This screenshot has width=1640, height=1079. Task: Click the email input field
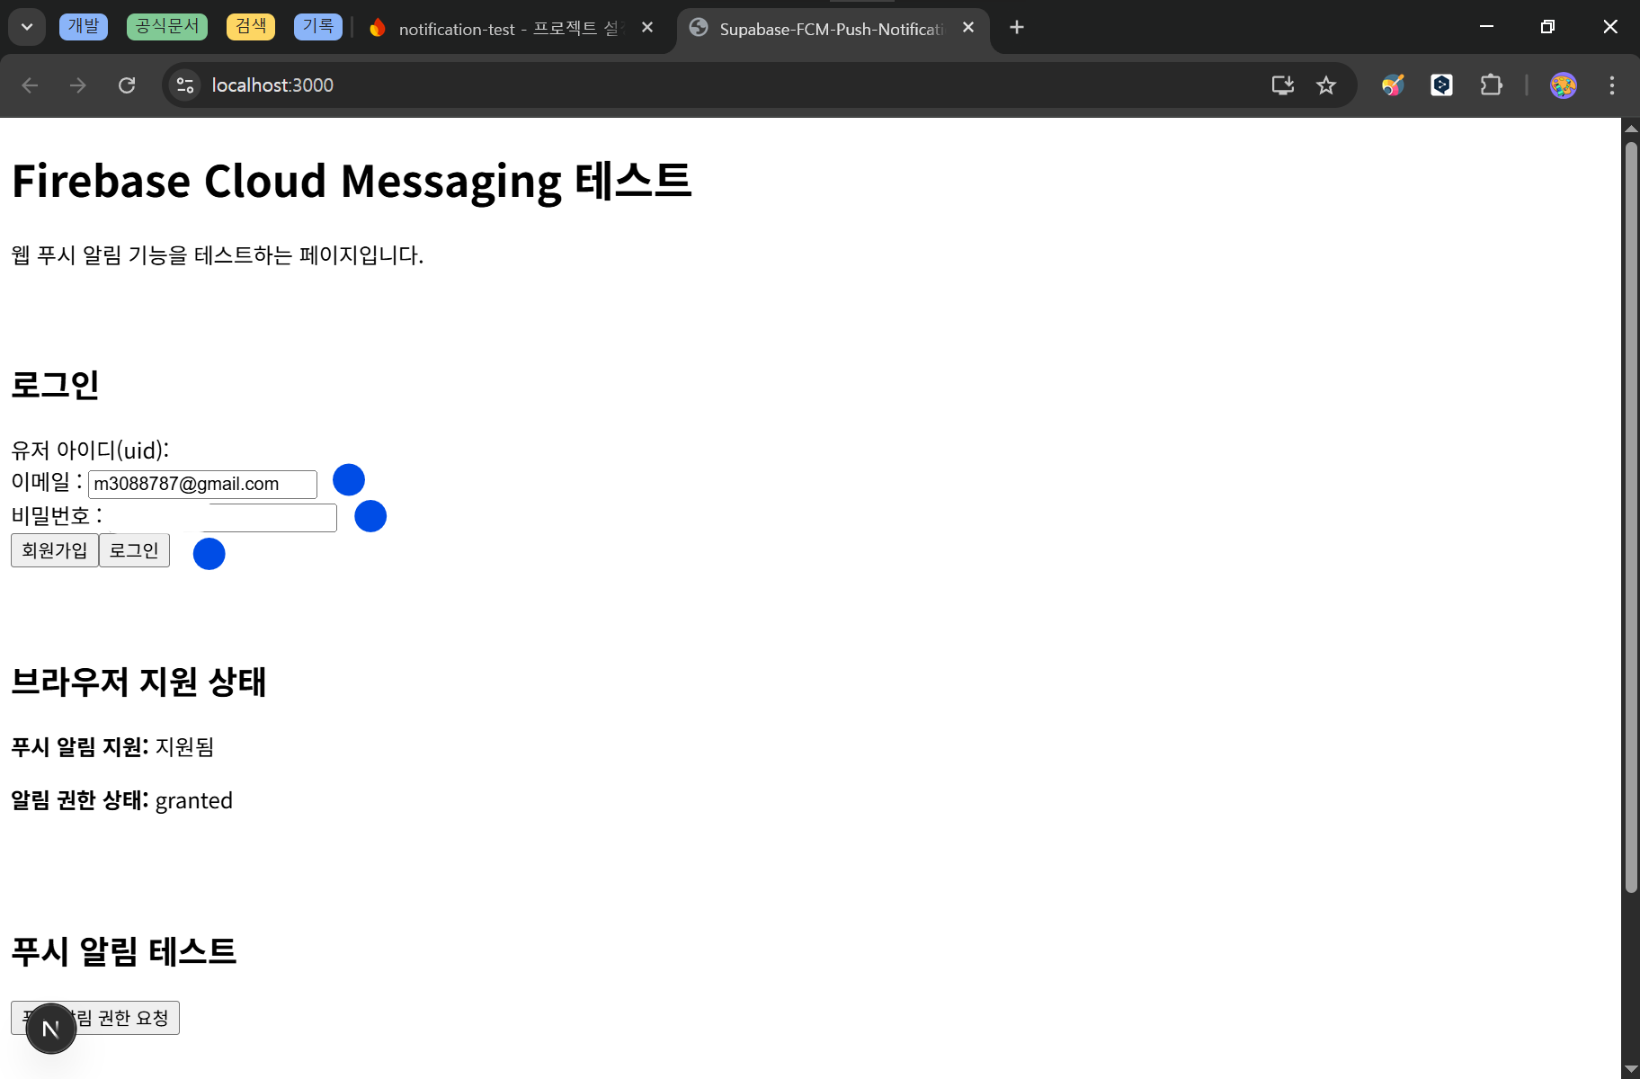tap(202, 484)
